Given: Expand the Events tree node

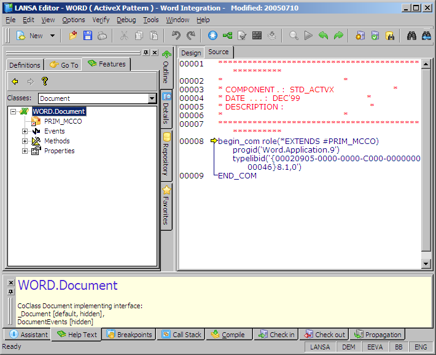Looking at the screenshot, I should tap(25, 131).
